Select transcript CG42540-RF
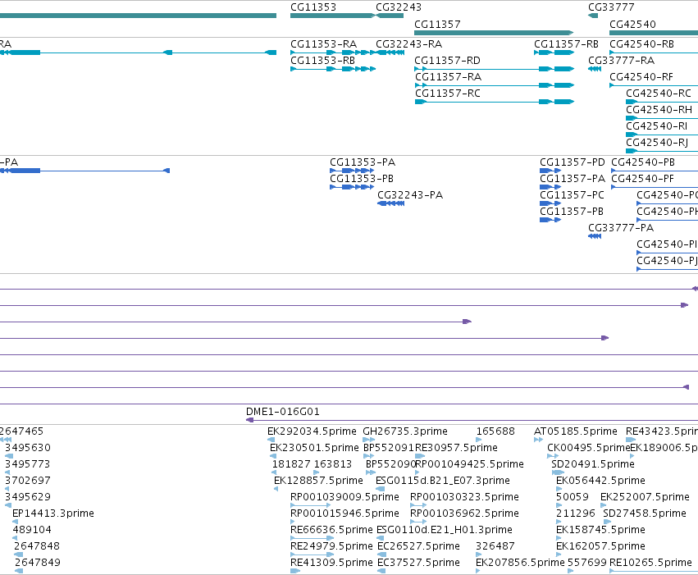The image size is (698, 575). 654,85
